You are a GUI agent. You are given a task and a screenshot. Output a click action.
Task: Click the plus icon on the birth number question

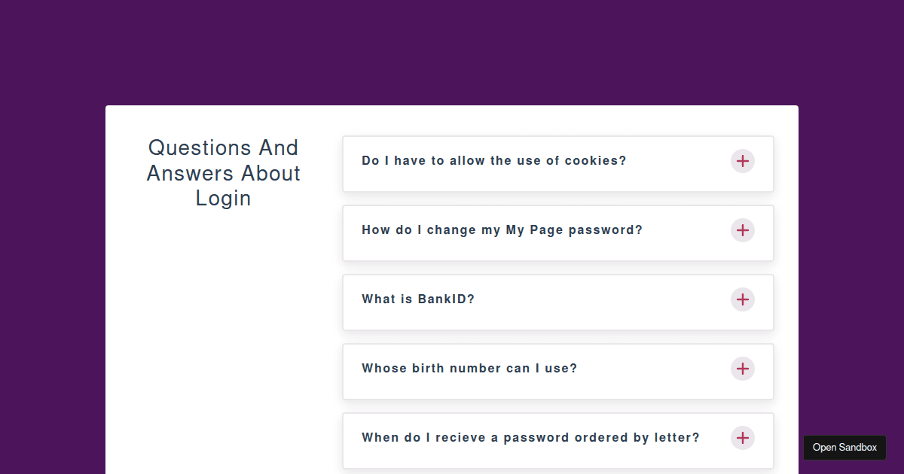coord(743,369)
